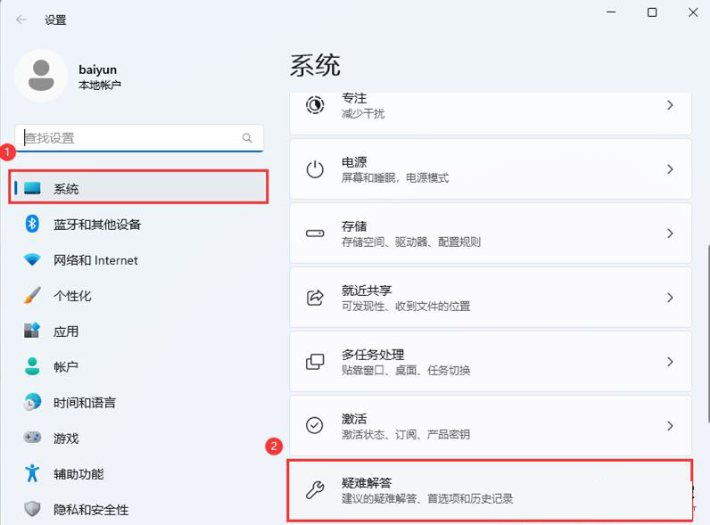The image size is (710, 525).
Task: Click the 辅助功能 accessibility figure icon
Action: (x=33, y=473)
